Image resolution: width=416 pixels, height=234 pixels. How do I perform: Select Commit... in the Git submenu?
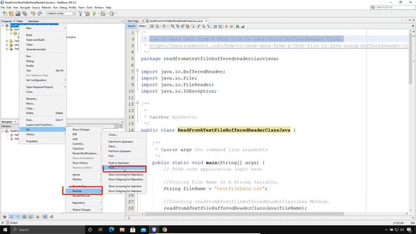(x=84, y=144)
